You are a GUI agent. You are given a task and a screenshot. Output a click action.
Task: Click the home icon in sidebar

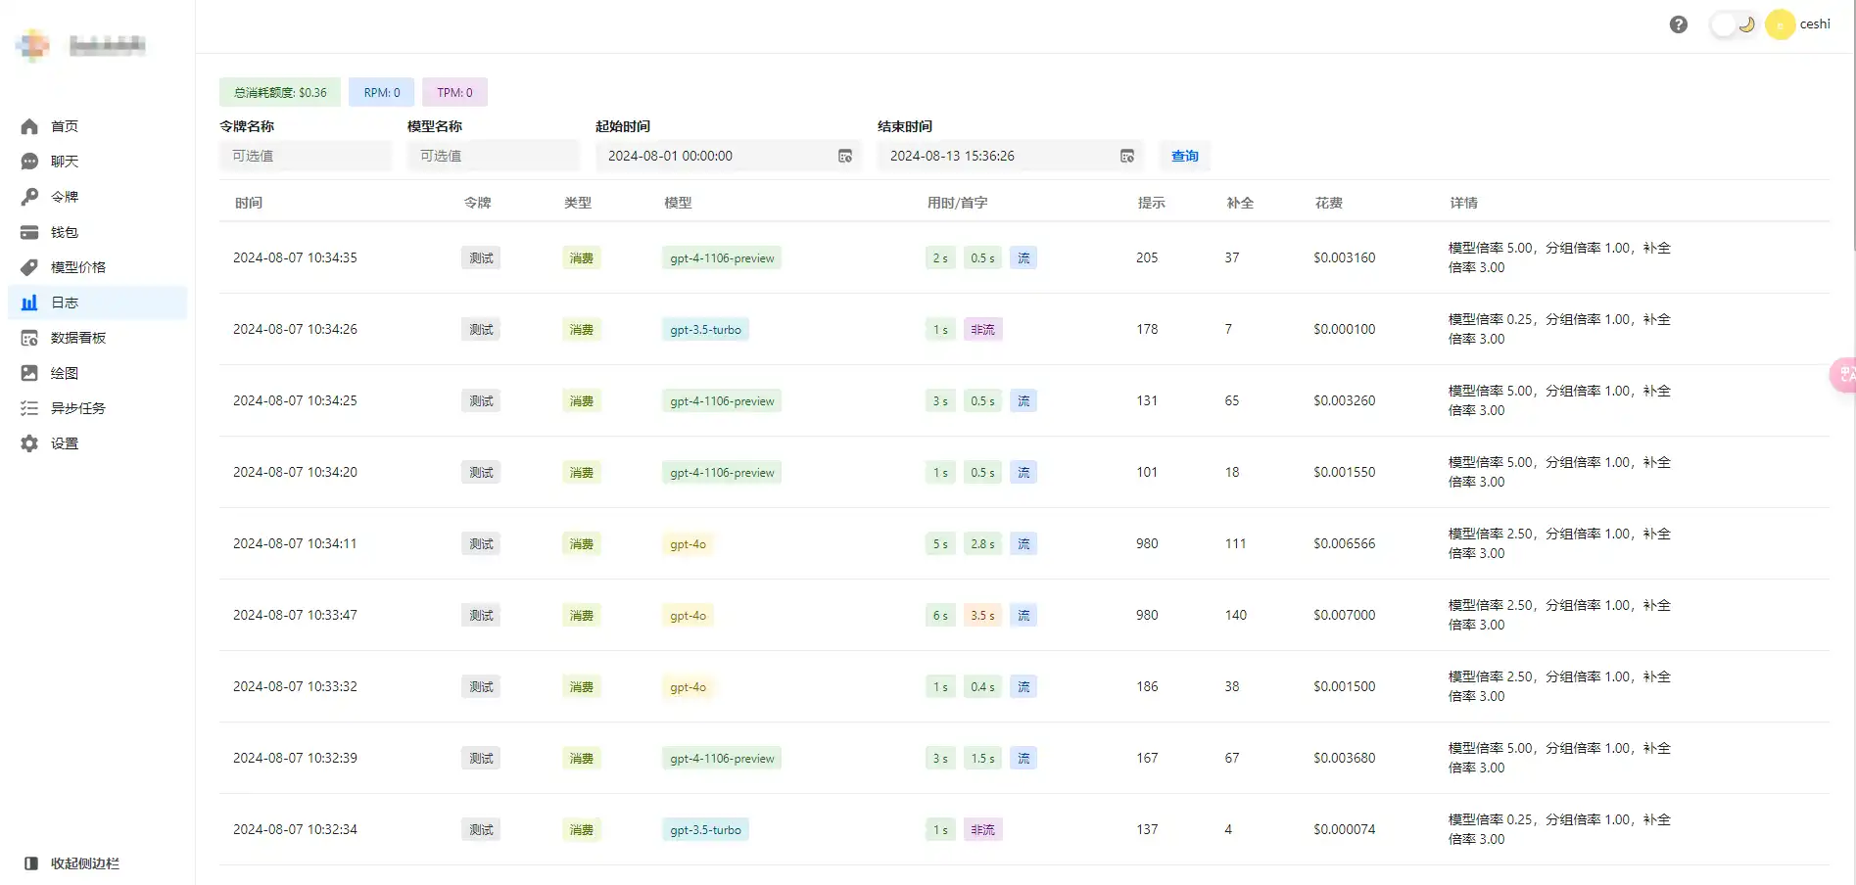click(29, 126)
